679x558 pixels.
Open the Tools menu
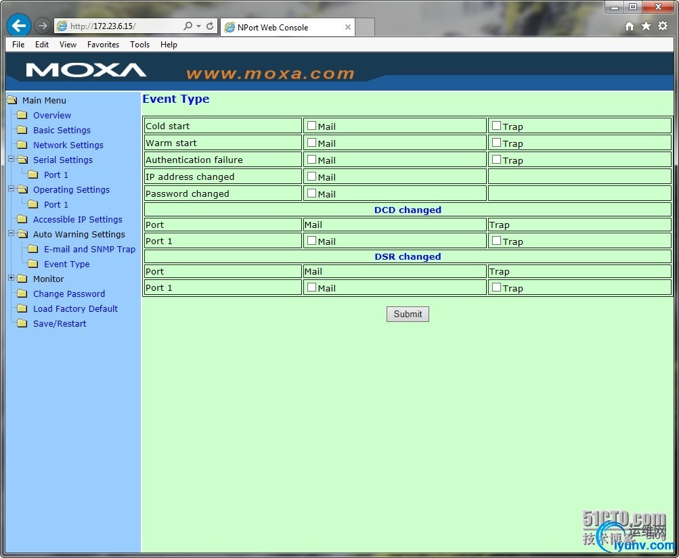click(x=139, y=45)
